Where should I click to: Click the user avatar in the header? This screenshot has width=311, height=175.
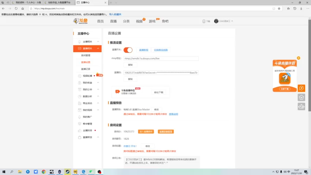tap(216, 21)
